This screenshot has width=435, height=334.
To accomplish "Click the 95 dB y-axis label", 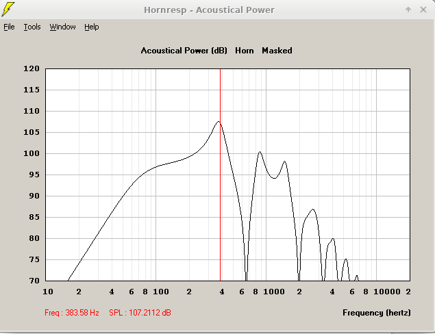I will pyautogui.click(x=34, y=175).
